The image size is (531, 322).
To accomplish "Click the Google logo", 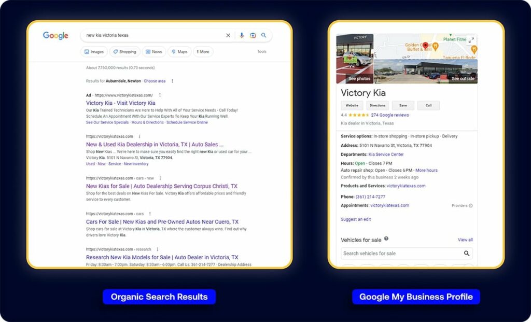I will pyautogui.click(x=55, y=35).
